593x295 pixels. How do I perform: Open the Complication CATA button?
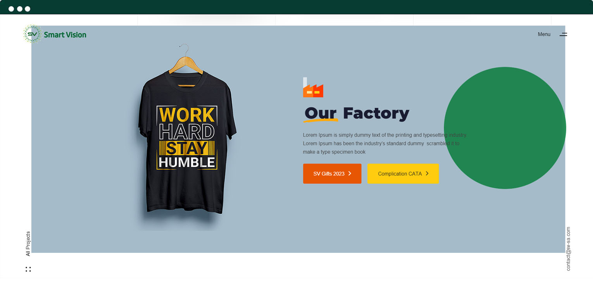403,173
